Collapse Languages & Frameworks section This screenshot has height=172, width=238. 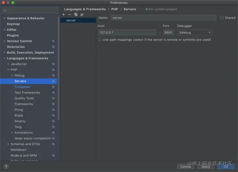point(4,58)
